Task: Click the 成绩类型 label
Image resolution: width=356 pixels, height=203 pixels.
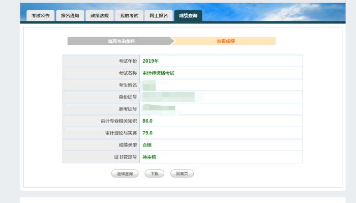Action: pos(128,145)
